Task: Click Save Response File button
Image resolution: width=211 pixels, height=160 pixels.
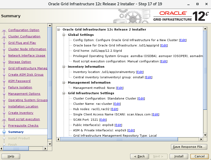Action: [x=189, y=147]
